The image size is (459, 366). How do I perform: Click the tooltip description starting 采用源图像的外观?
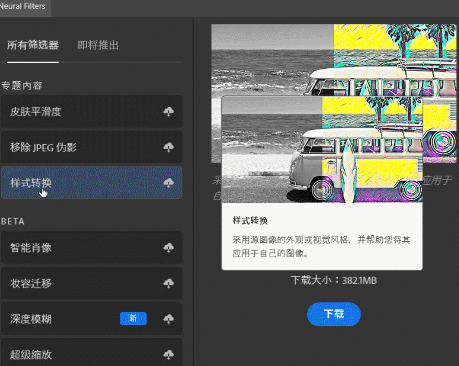click(321, 246)
